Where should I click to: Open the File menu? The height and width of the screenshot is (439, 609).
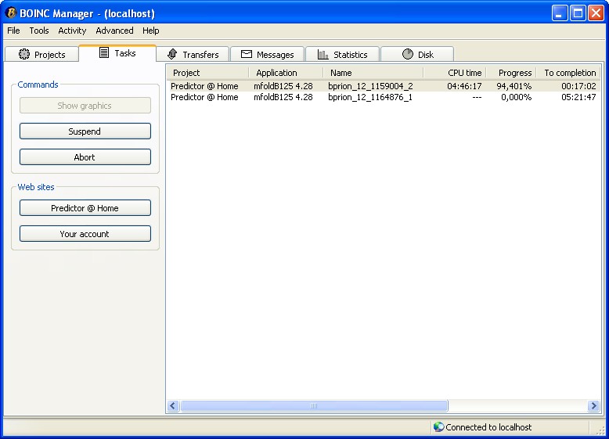[13, 31]
